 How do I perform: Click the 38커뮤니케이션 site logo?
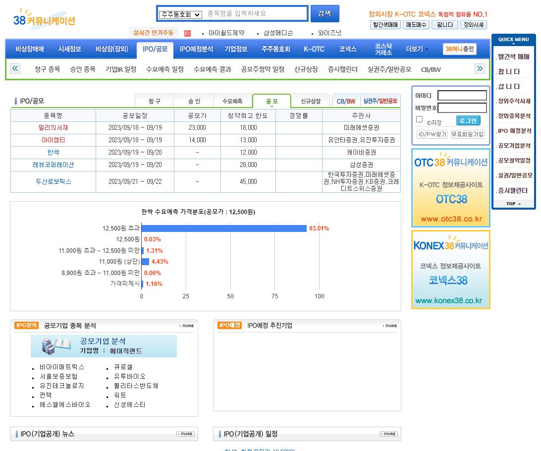pos(44,20)
